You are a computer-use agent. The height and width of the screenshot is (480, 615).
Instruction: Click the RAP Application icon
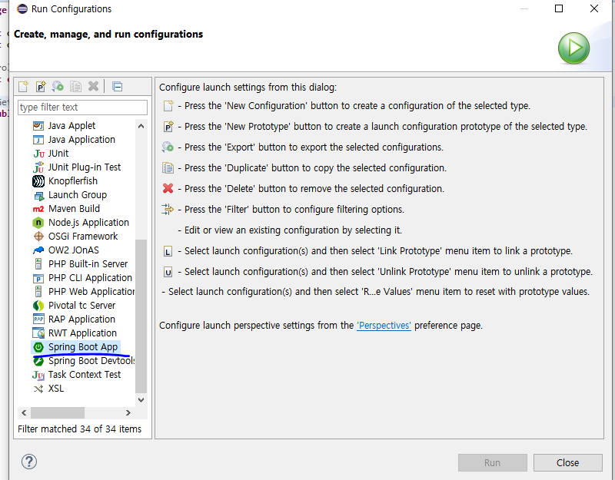tap(38, 319)
